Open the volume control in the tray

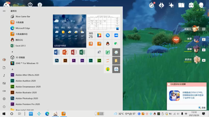coord(178,114)
